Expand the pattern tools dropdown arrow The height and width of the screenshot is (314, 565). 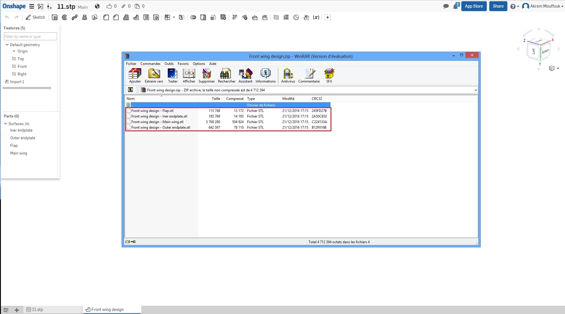click(174, 17)
